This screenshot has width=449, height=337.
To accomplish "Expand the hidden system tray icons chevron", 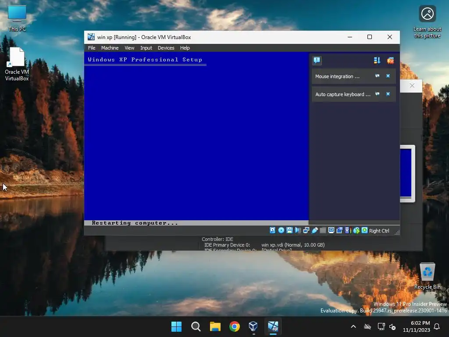I will 353,326.
